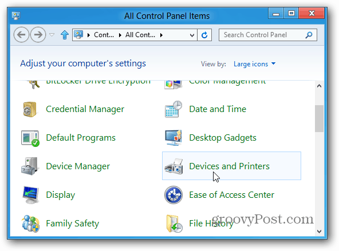This screenshot has height=251, width=339.
Task: Open the Default Programs icon
Action: [30, 138]
